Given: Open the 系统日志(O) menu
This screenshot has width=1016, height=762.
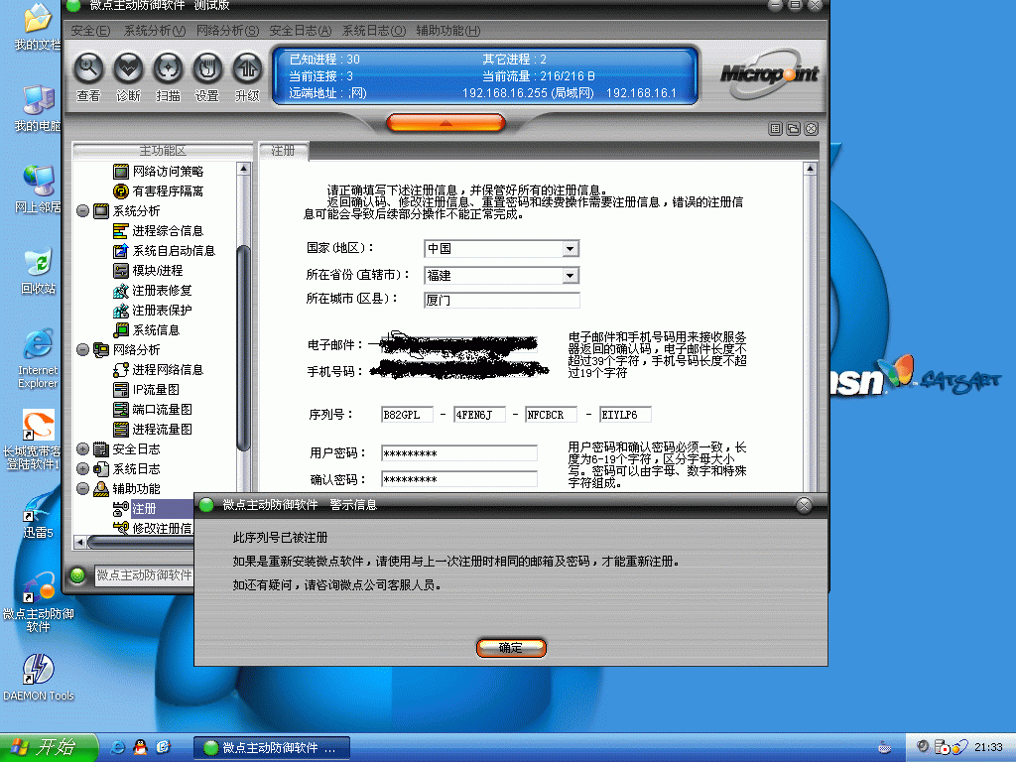Looking at the screenshot, I should tap(374, 31).
